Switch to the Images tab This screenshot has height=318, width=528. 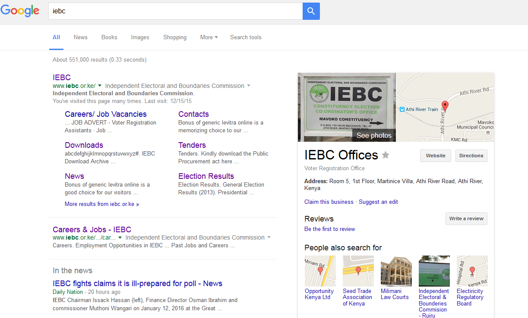pyautogui.click(x=140, y=37)
